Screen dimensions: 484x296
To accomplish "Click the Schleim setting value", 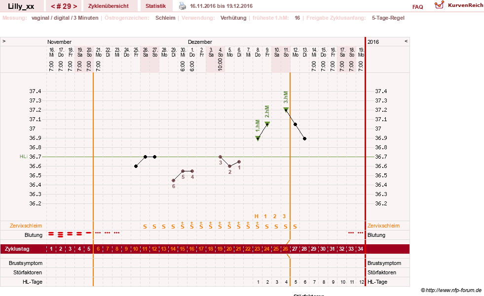I will tap(165, 18).
